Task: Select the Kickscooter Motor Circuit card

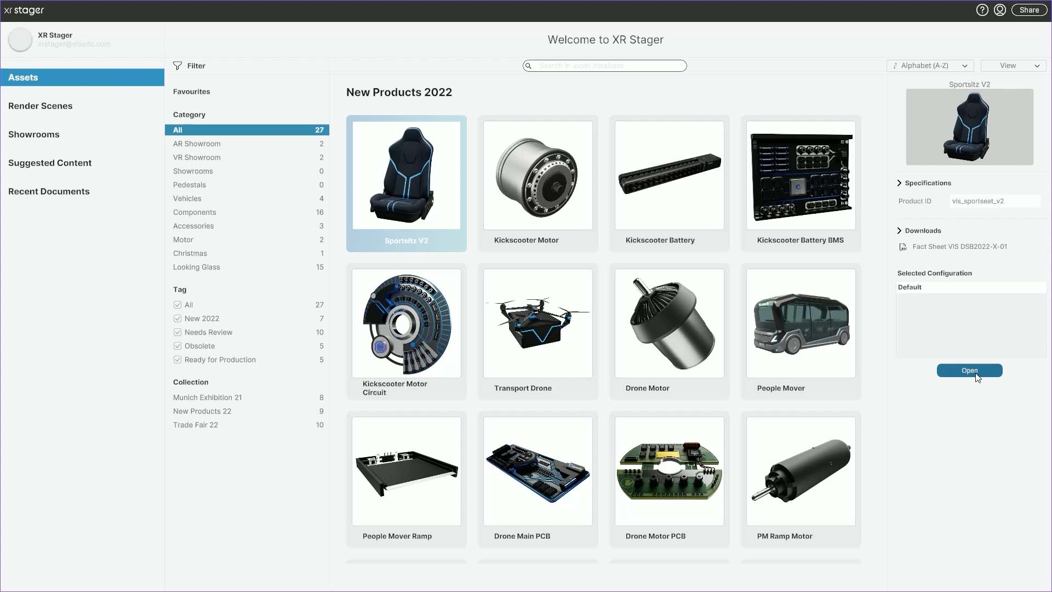Action: [407, 332]
